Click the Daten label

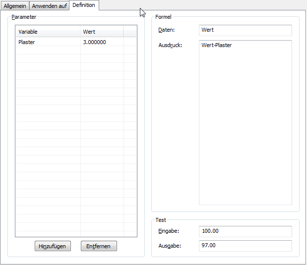pos(167,30)
